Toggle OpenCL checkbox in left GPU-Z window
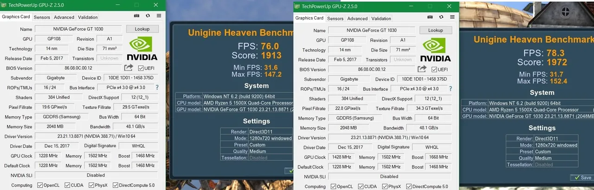 coord(40,185)
